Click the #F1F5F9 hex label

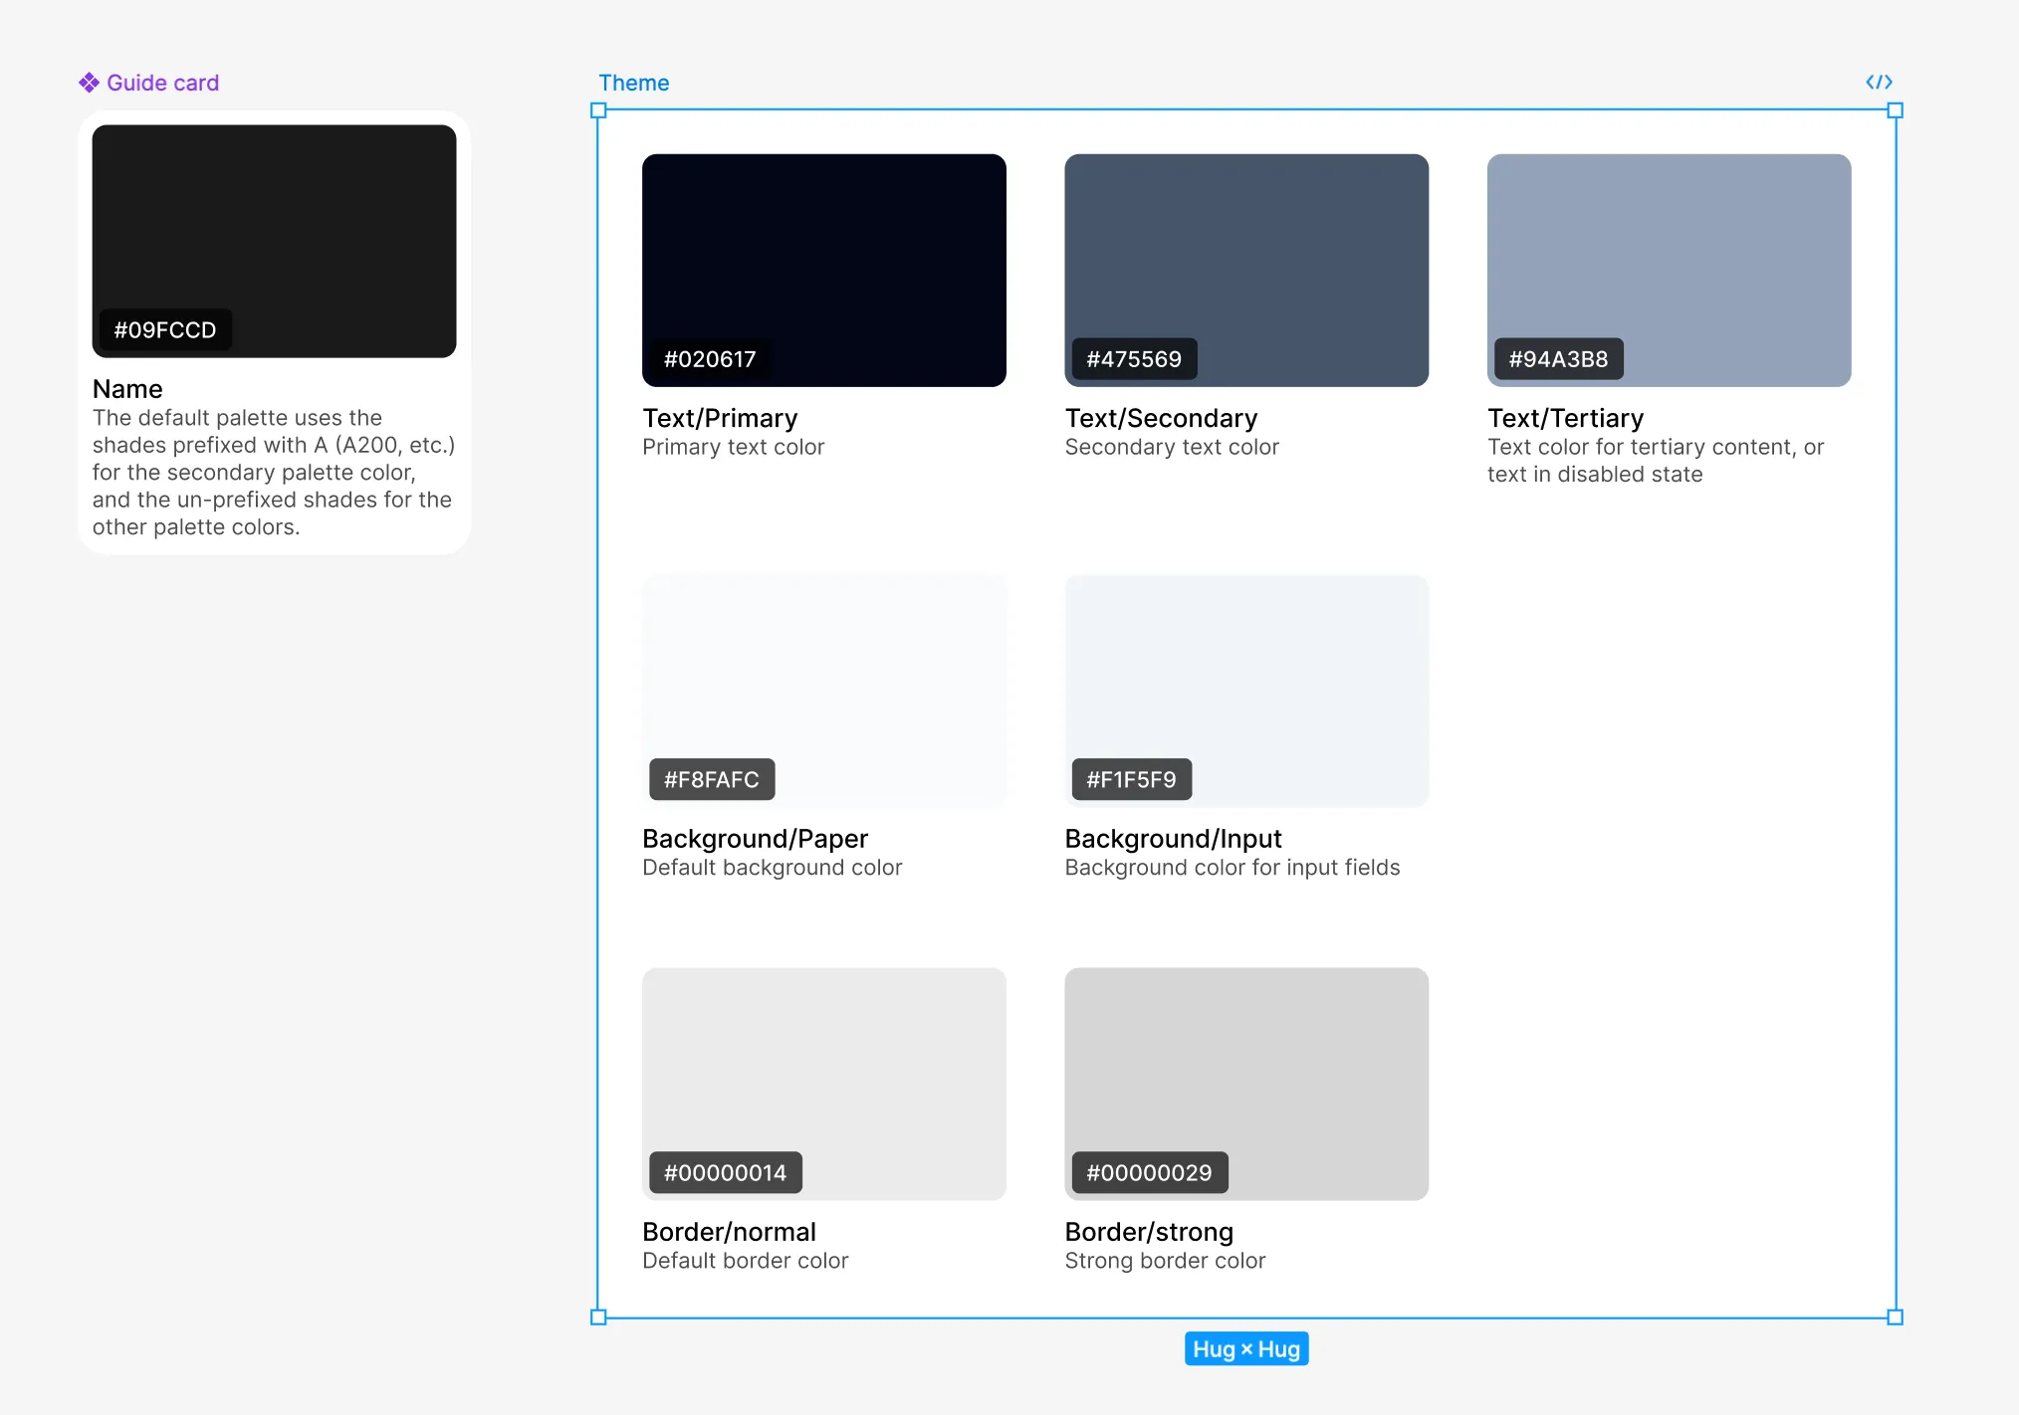coord(1131,779)
